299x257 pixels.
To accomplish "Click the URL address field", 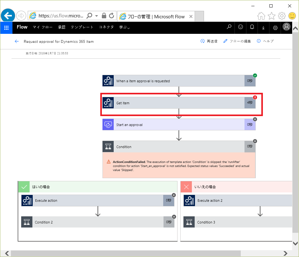I will [x=61, y=16].
